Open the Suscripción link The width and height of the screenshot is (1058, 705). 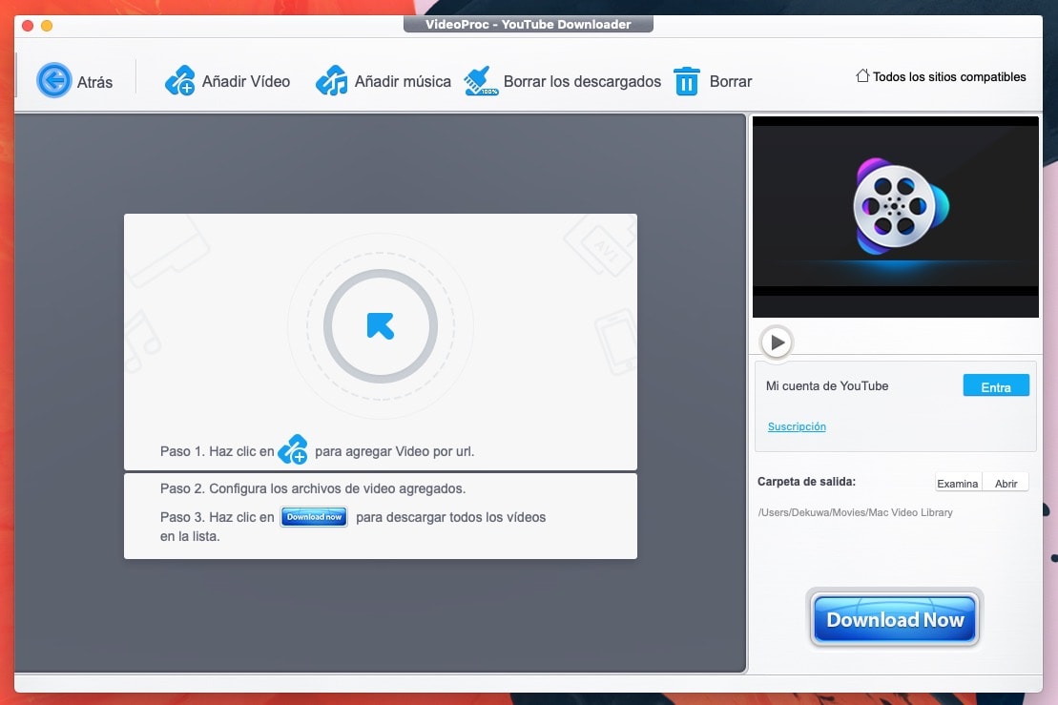[797, 426]
